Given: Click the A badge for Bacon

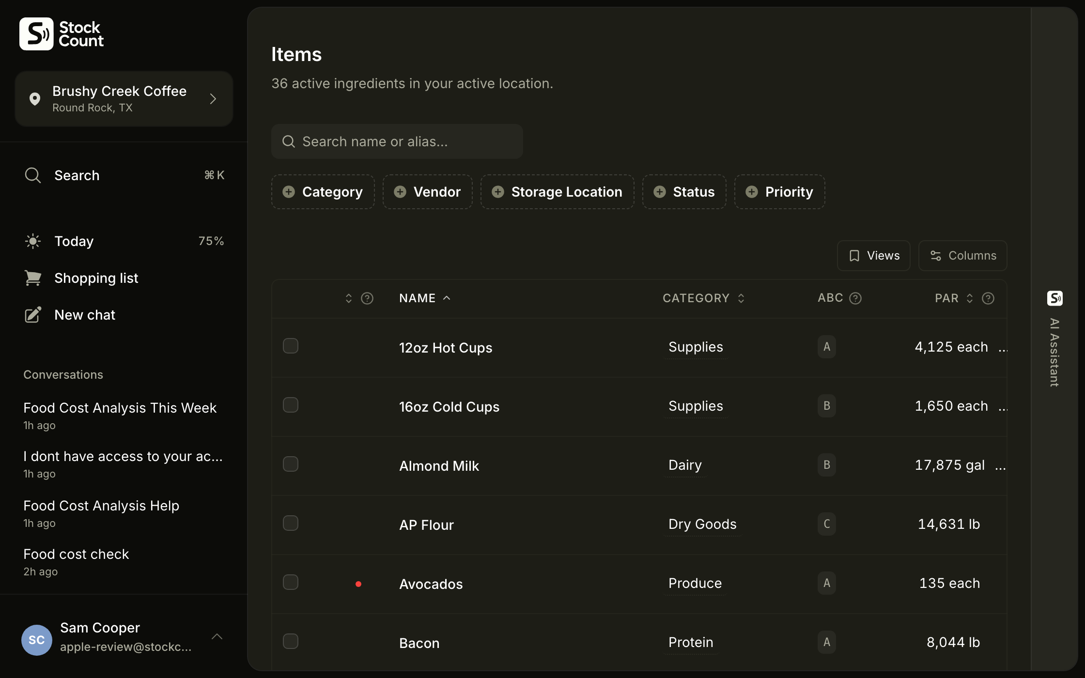Looking at the screenshot, I should 827,642.
